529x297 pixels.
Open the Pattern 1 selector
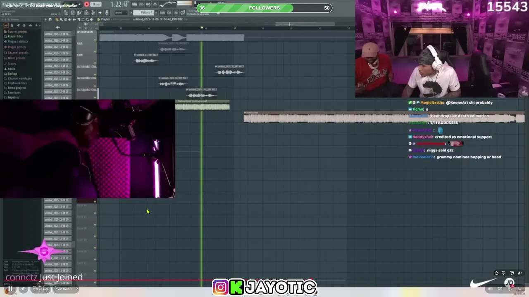[143, 13]
